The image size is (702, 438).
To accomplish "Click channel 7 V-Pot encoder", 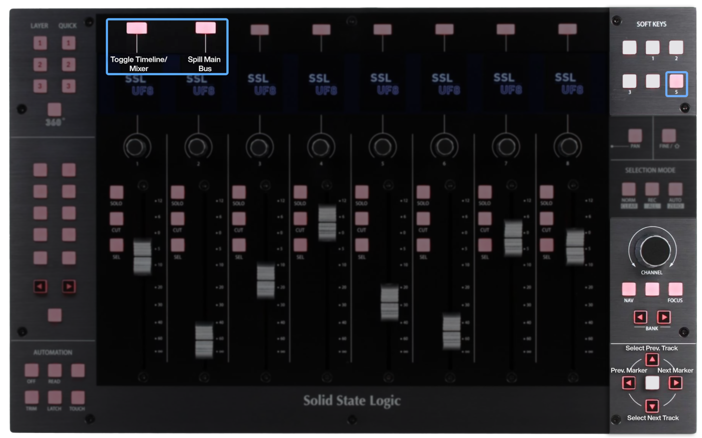I will point(506,147).
